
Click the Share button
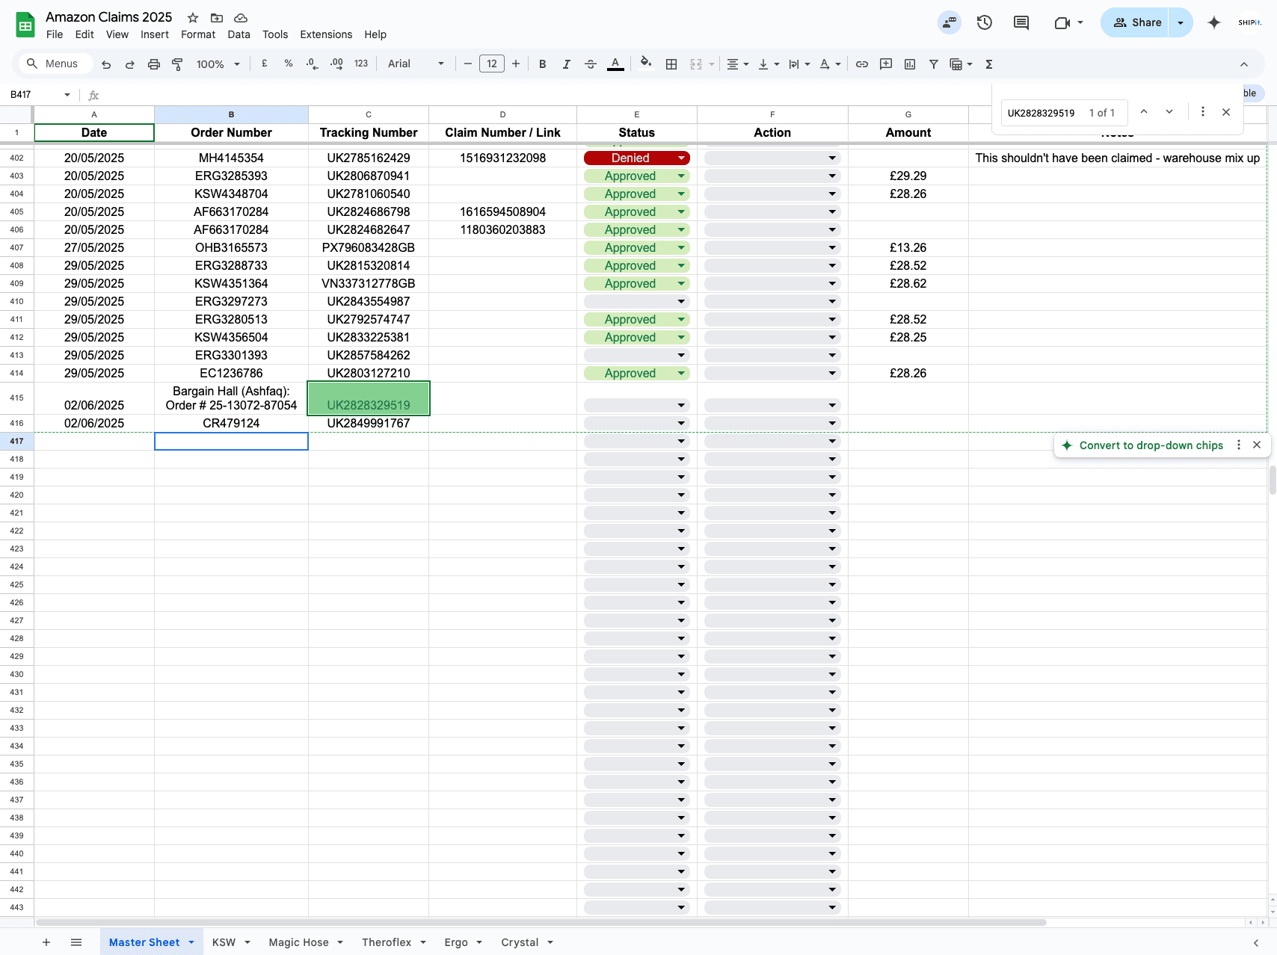point(1135,22)
